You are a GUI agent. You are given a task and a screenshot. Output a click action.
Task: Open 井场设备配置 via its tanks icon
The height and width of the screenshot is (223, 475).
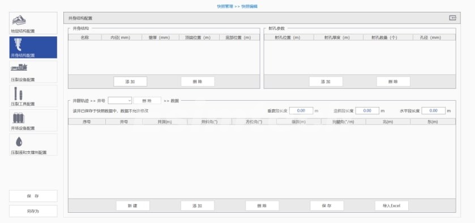coord(19,118)
